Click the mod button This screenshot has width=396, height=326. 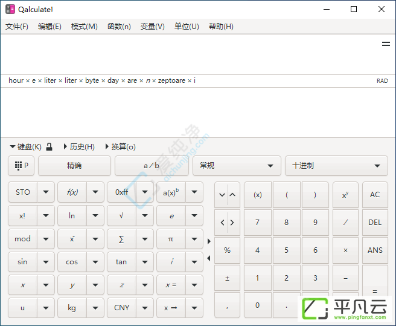[23, 239]
